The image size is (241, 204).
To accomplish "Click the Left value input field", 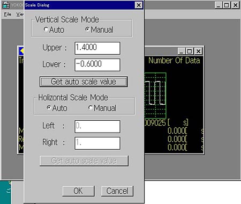I will coord(97,127).
